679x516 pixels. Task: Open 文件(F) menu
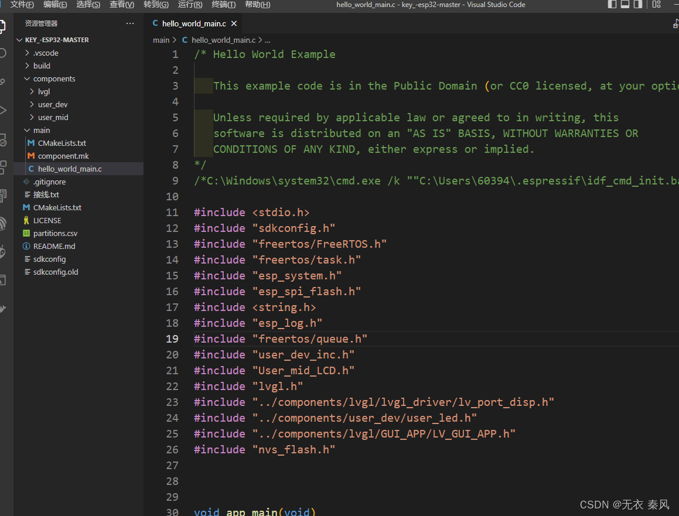coord(22,4)
